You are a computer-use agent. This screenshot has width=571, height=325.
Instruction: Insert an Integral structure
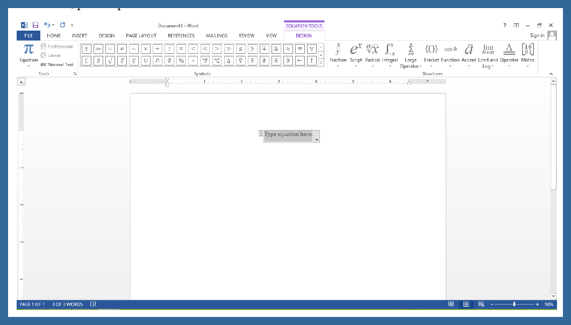coord(390,51)
